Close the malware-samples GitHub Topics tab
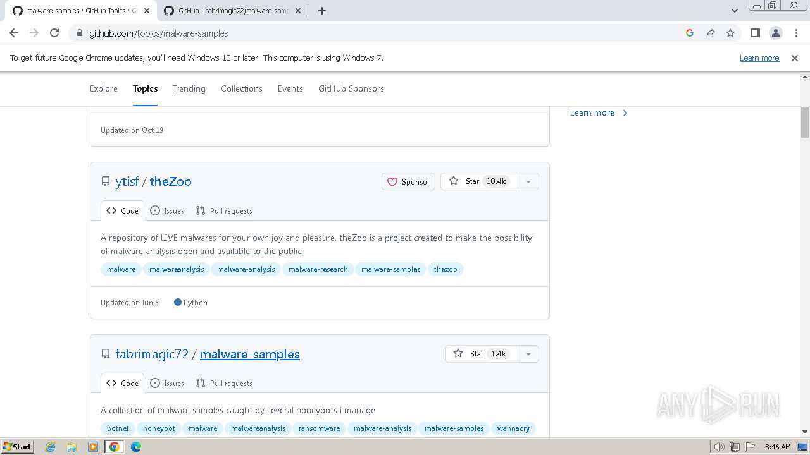Viewport: 810px width, 455px height. [x=147, y=11]
